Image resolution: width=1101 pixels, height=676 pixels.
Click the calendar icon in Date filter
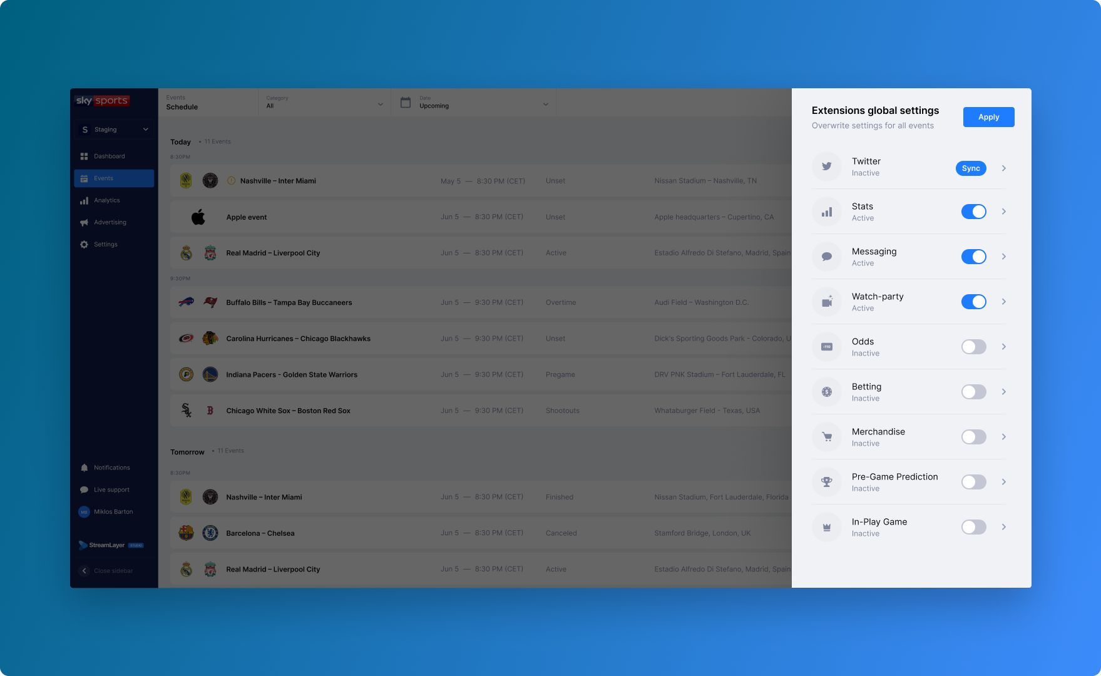pyautogui.click(x=406, y=103)
